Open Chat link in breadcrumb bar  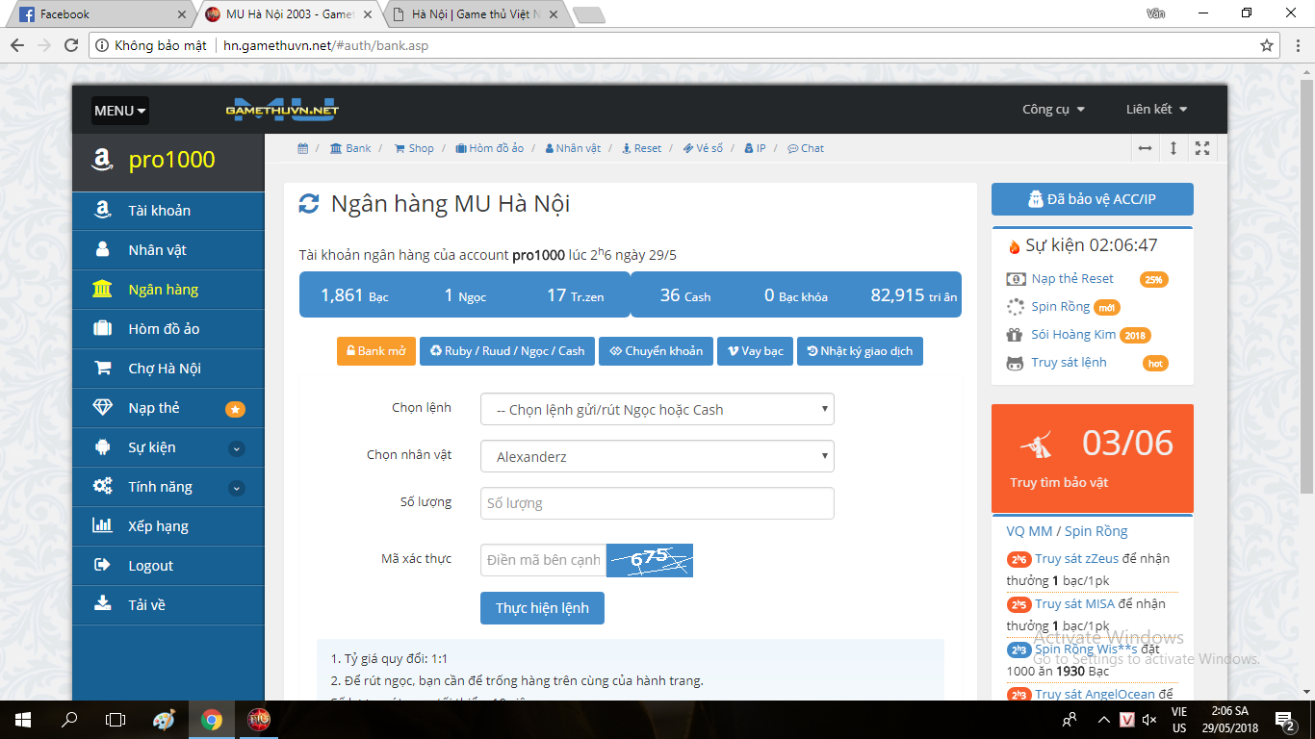click(806, 148)
